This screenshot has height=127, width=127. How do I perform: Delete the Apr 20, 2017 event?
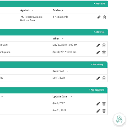pyautogui.click(x=104, y=52)
